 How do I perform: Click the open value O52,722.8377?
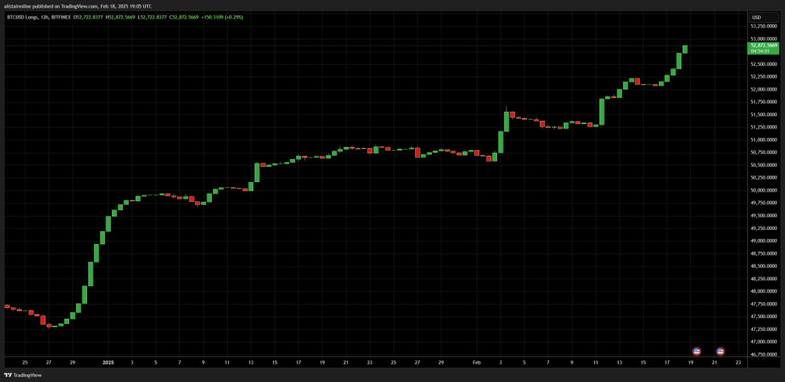coord(89,17)
